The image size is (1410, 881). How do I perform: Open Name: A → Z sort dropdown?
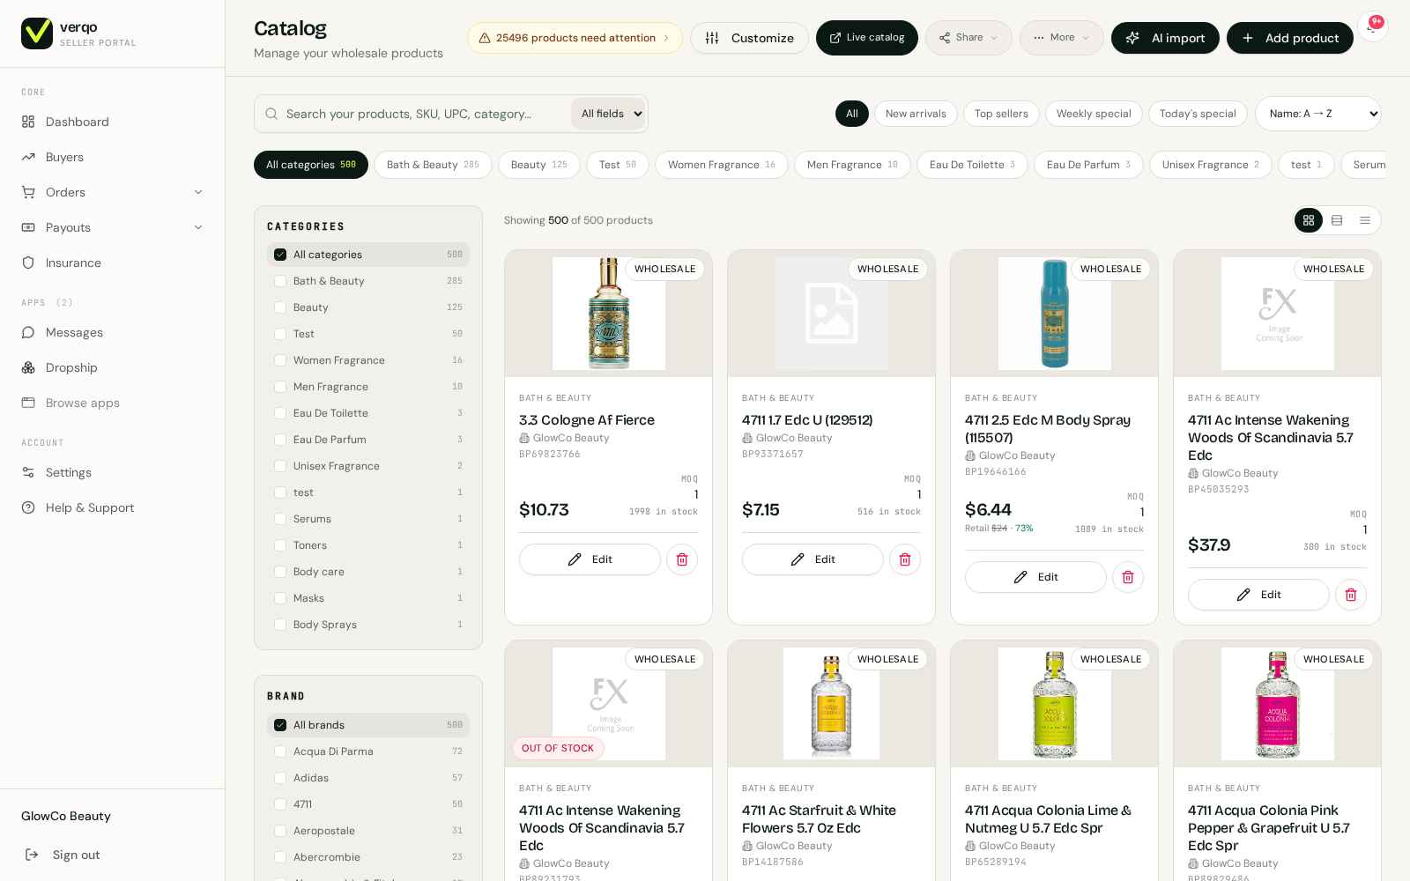1317,114
